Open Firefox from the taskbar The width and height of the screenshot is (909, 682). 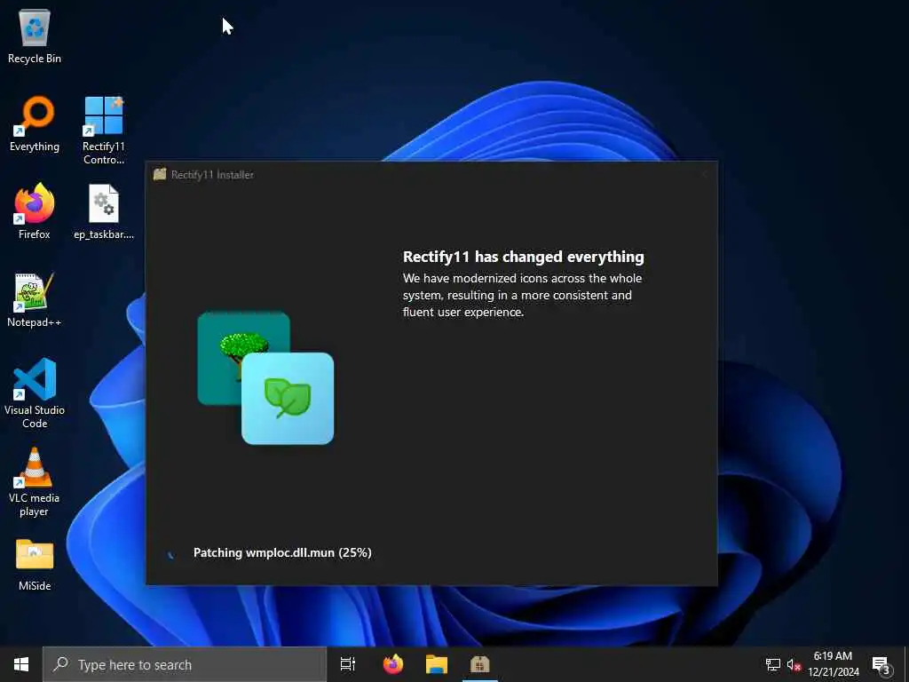[x=393, y=664]
